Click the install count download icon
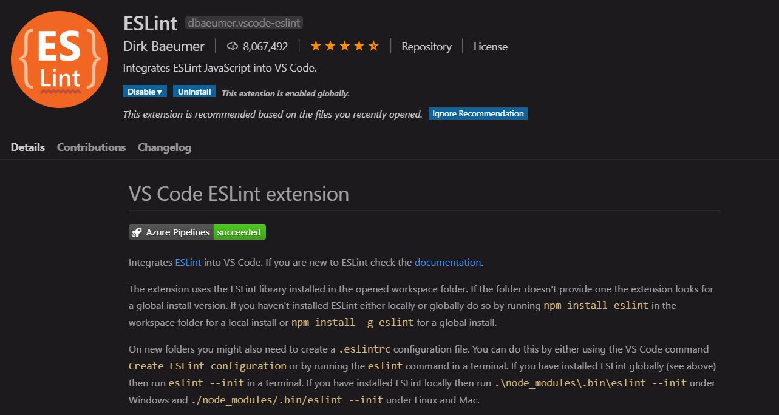Viewport: 779px width, 415px height. [x=233, y=46]
